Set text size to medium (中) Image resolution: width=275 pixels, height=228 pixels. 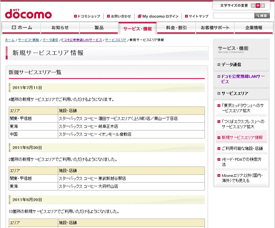[258, 6]
